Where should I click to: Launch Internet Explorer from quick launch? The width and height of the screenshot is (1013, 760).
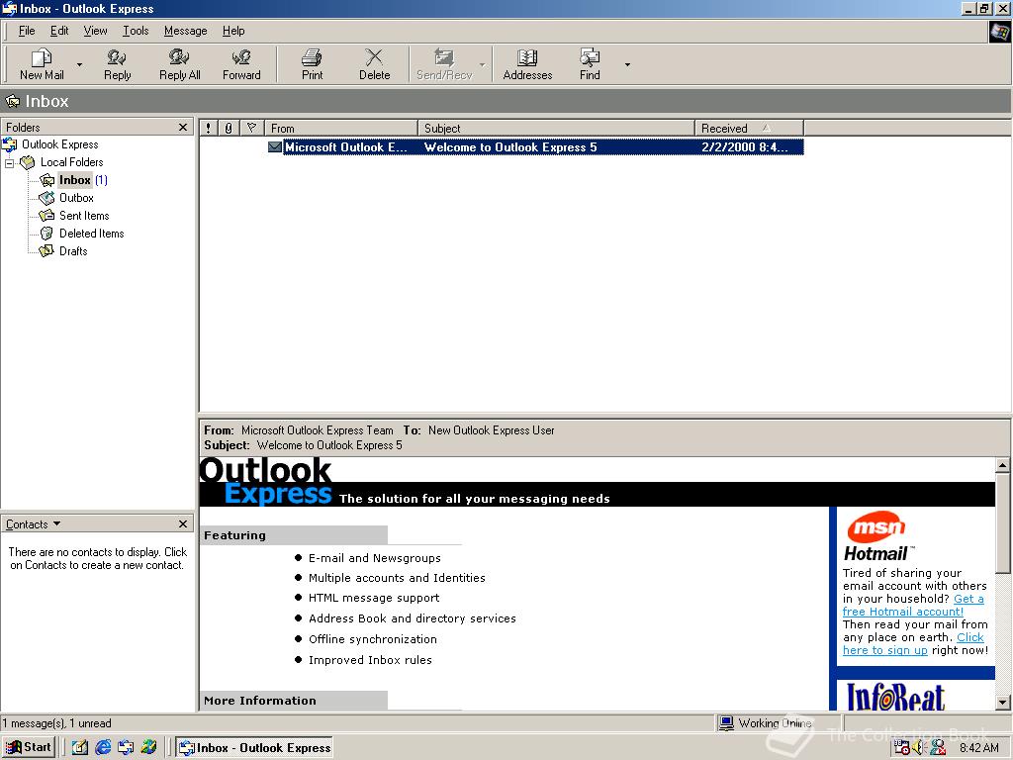(x=103, y=747)
